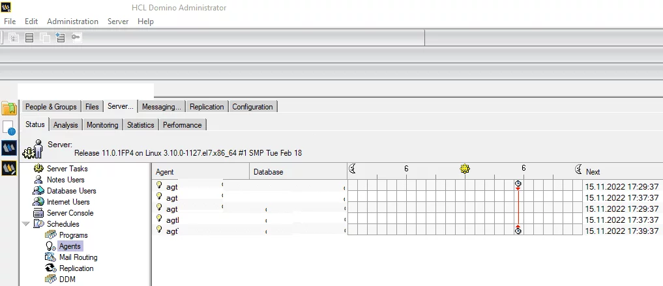Open the Configuration tab
This screenshot has height=286, width=663.
click(252, 107)
